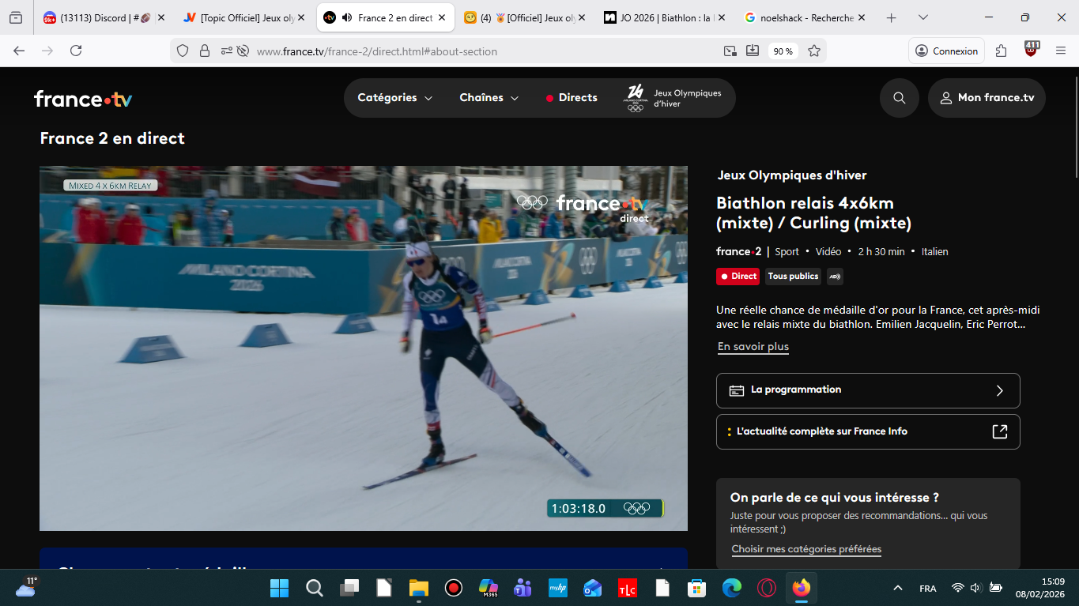The image size is (1079, 606).
Task: Click the picture-in-picture icon in address bar
Action: 730,51
